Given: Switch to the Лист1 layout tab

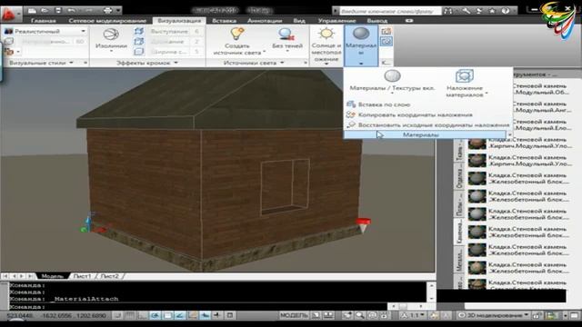Looking at the screenshot, I should 82,276.
